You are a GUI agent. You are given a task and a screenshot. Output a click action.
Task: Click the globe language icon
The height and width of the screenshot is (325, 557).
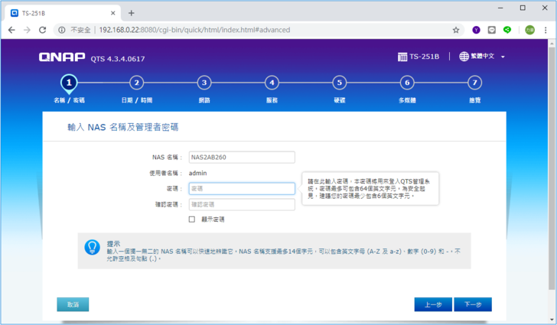click(464, 57)
